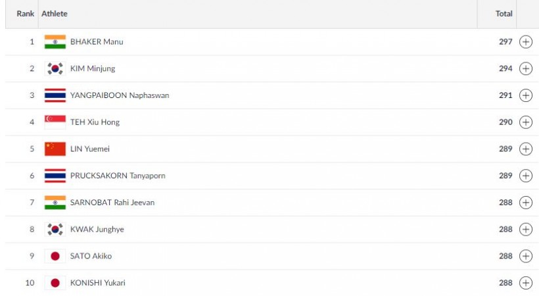Expand TEH Xiu Hong row details

click(x=526, y=122)
